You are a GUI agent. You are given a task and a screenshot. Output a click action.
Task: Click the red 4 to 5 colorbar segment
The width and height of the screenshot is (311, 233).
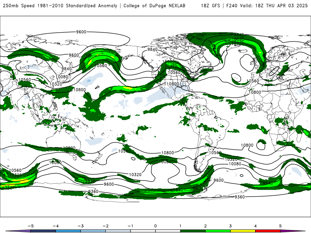(x=268, y=231)
